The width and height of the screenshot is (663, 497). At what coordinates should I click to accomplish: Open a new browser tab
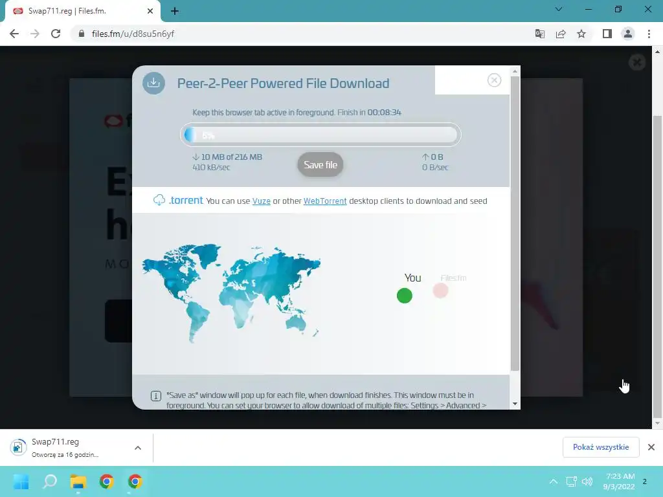[175, 12]
